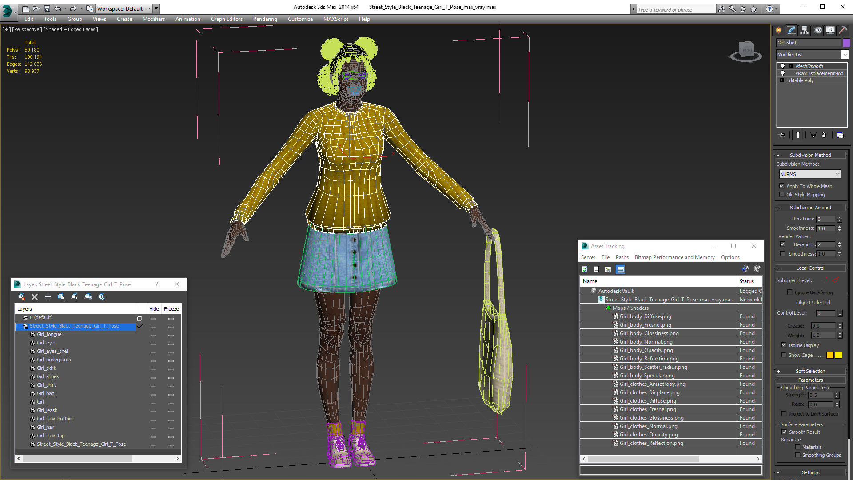853x480 pixels.
Task: Open the MAXScript menu
Action: tap(335, 19)
